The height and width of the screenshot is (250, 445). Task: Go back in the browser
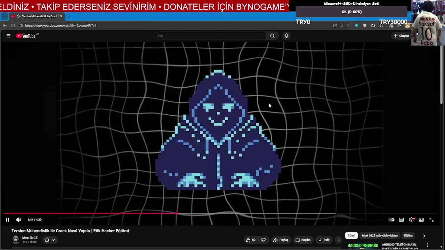pyautogui.click(x=5, y=25)
